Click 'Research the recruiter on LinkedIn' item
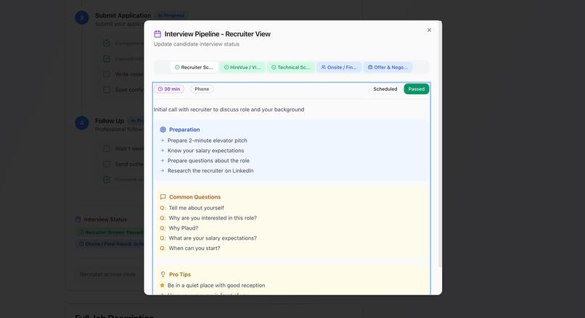The width and height of the screenshot is (585, 318). coord(210,170)
